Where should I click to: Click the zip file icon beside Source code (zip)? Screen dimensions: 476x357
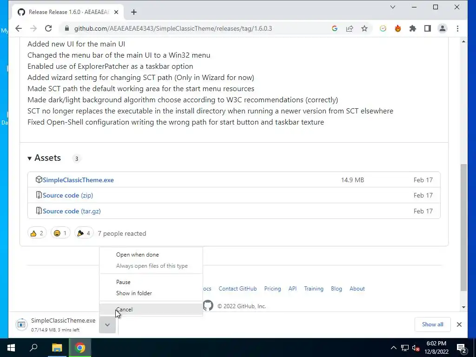(39, 195)
